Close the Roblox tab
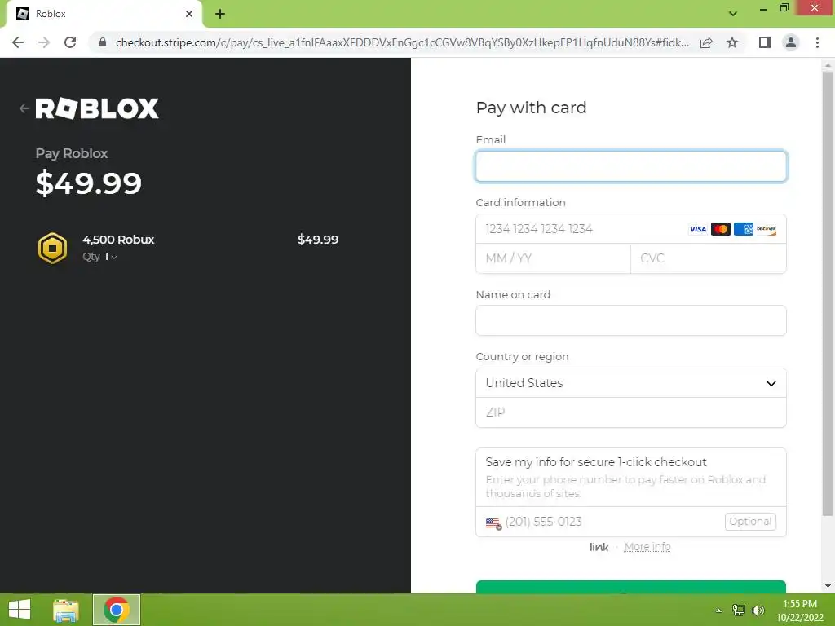The image size is (835, 626). pyautogui.click(x=189, y=14)
